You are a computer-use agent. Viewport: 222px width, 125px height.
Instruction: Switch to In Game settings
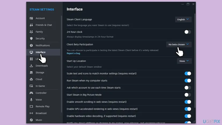tap(44, 86)
